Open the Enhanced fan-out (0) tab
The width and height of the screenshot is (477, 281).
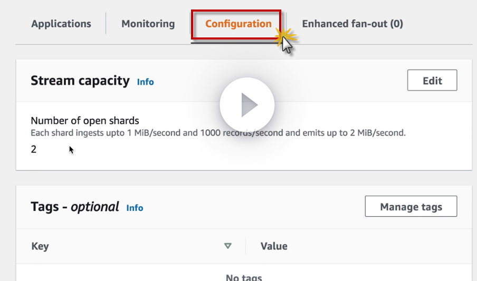pos(352,24)
